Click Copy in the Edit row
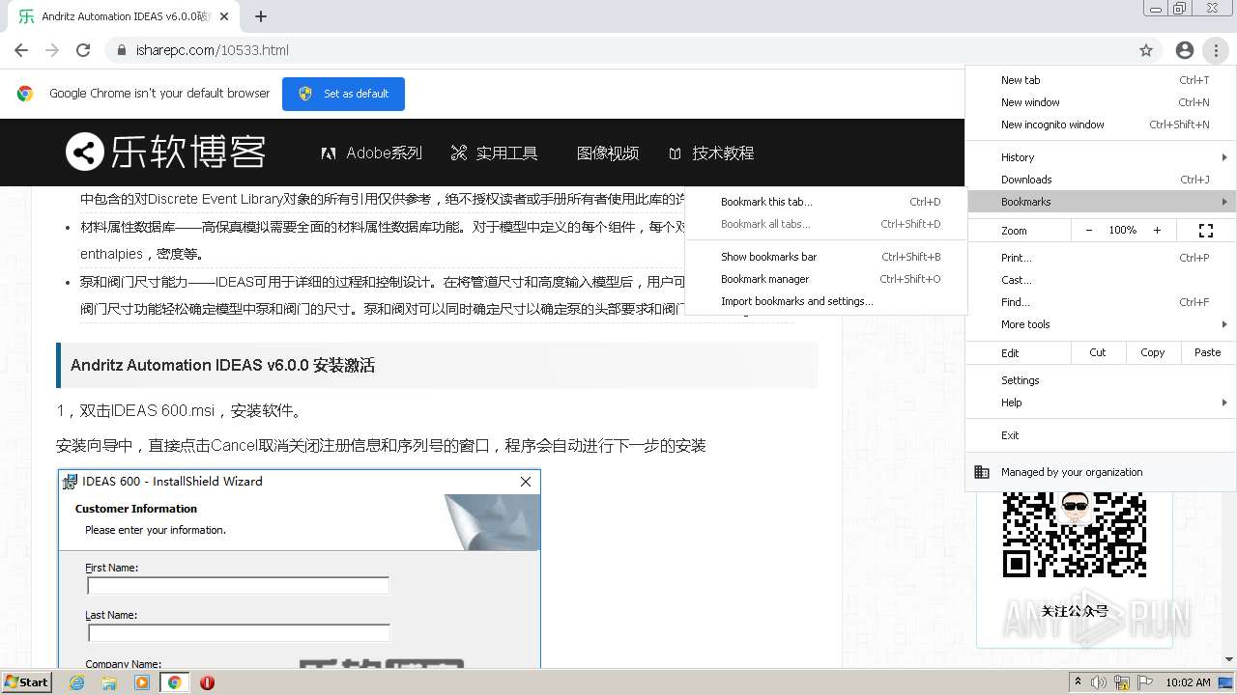The height and width of the screenshot is (695, 1237). [x=1153, y=352]
